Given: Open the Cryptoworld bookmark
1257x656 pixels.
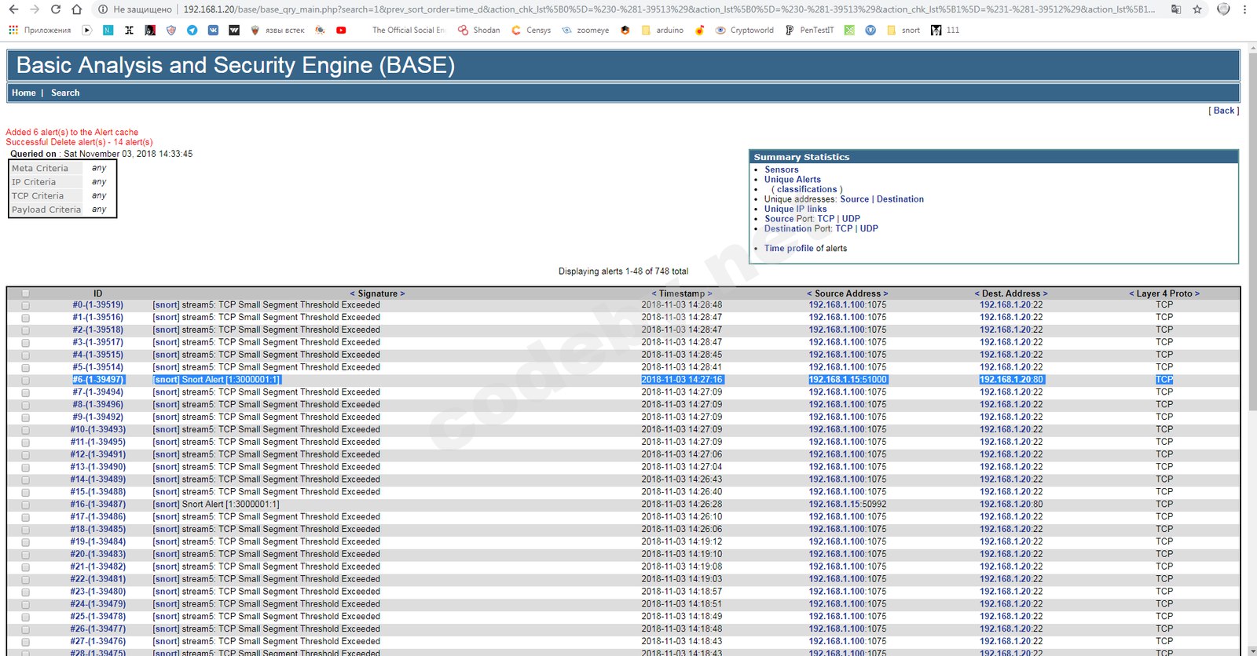Looking at the screenshot, I should [744, 30].
